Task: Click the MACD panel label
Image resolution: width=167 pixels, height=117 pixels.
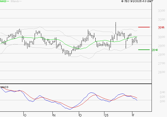Action: click(5, 87)
